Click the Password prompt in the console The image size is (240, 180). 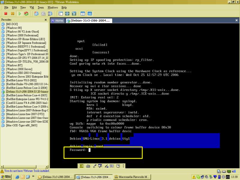[x=78, y=150]
